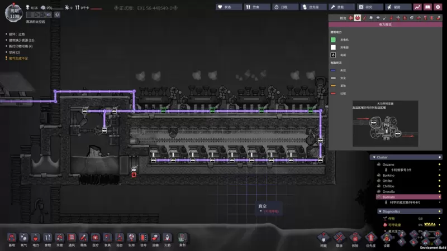Image resolution: width=447 pixels, height=251 pixels.
Task: Click the '空间 (2)' notification
Action: [x=15, y=52]
